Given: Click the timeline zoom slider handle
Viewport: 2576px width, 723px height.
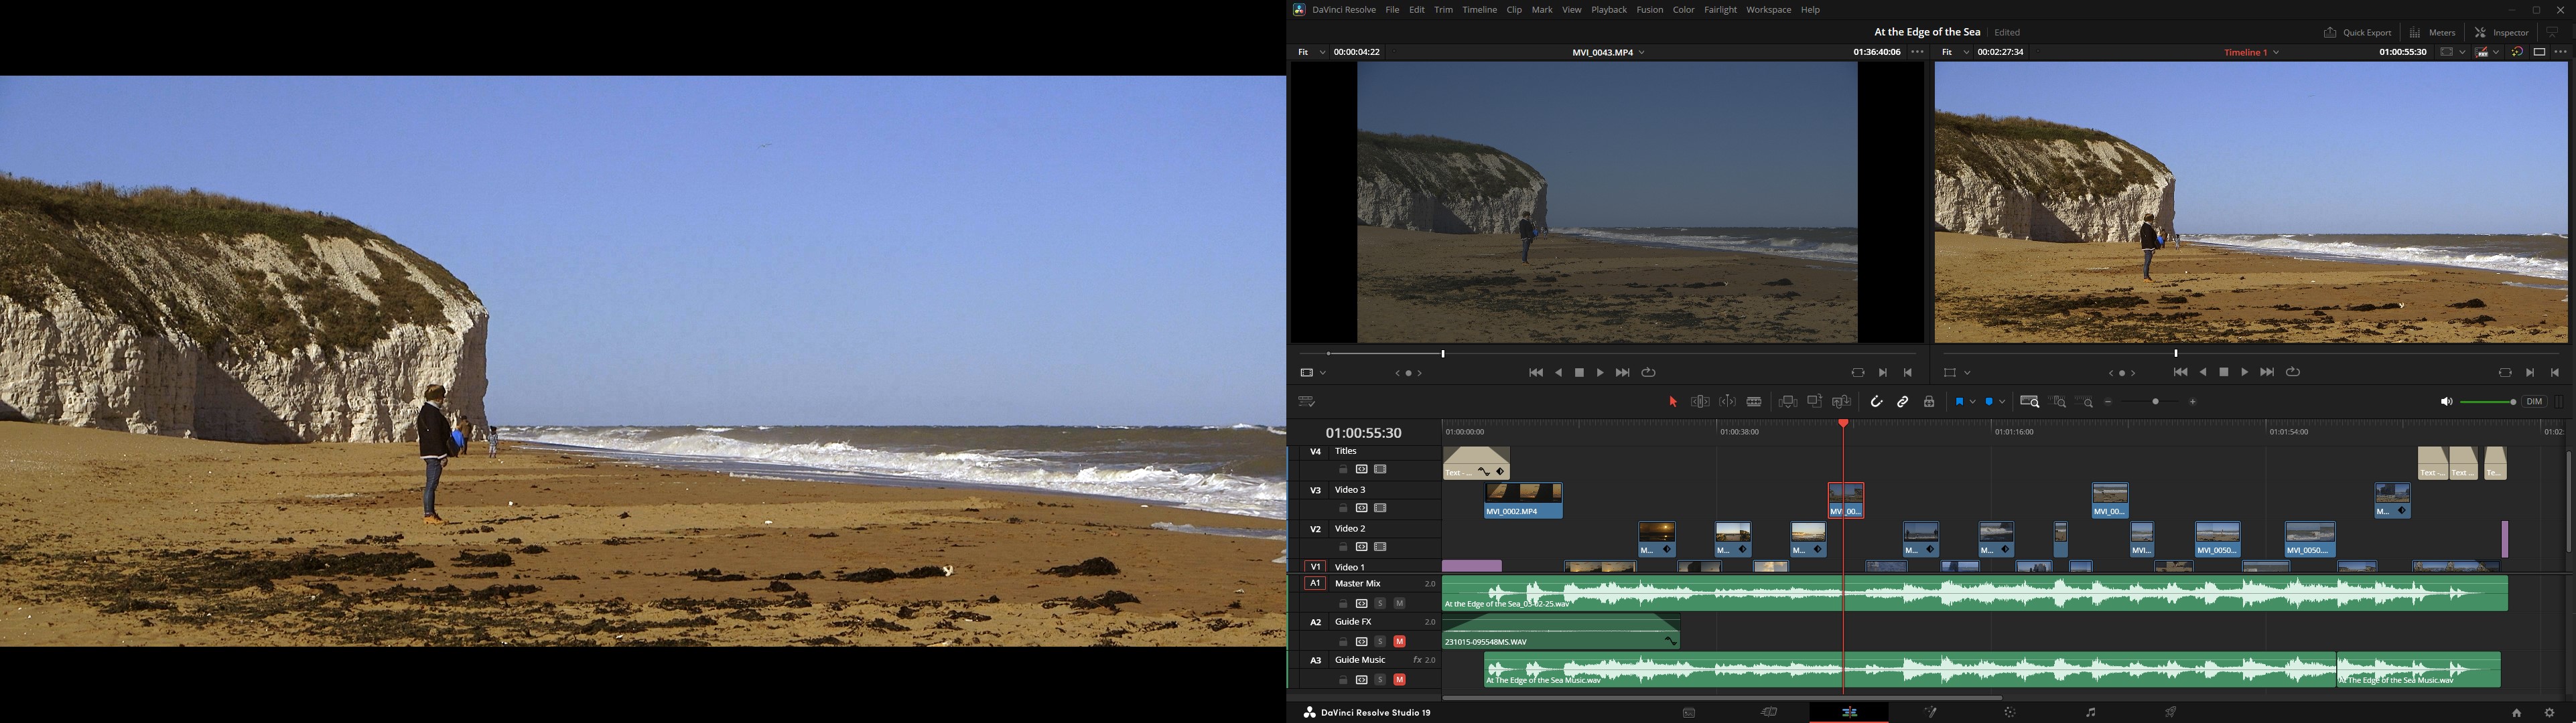Looking at the screenshot, I should (x=2155, y=402).
